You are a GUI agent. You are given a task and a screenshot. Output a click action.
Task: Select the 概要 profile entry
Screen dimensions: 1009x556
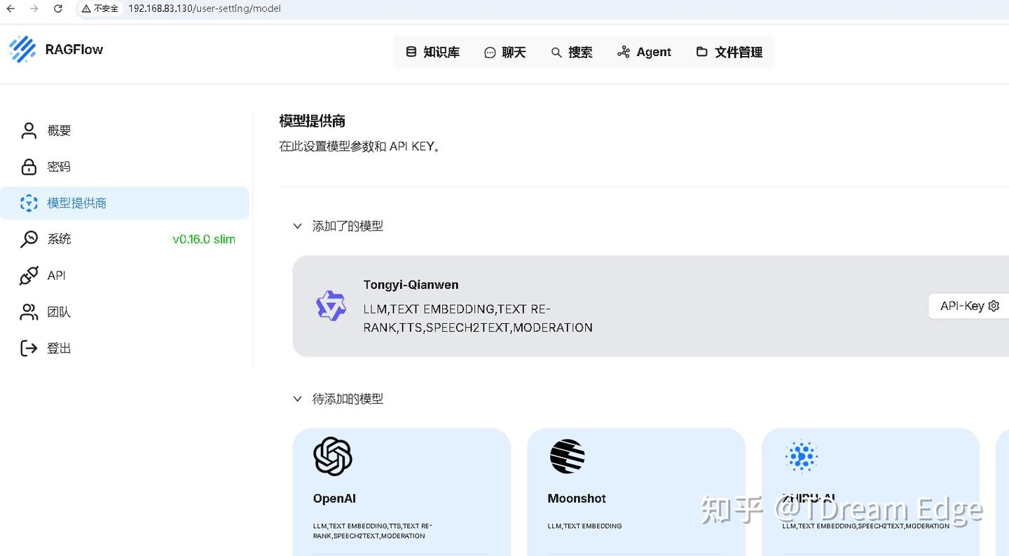(x=58, y=130)
